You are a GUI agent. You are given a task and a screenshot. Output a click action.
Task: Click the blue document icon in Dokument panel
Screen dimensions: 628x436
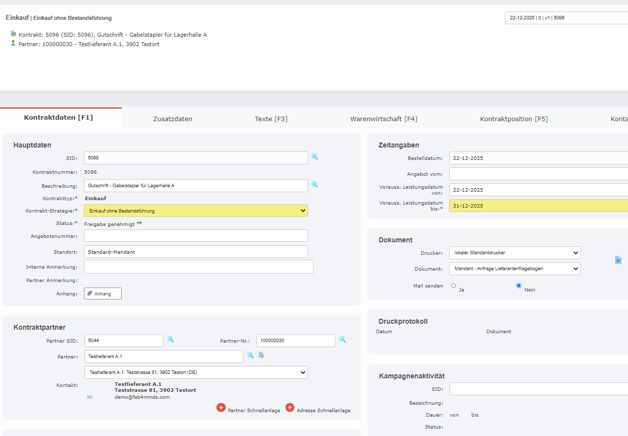618,260
